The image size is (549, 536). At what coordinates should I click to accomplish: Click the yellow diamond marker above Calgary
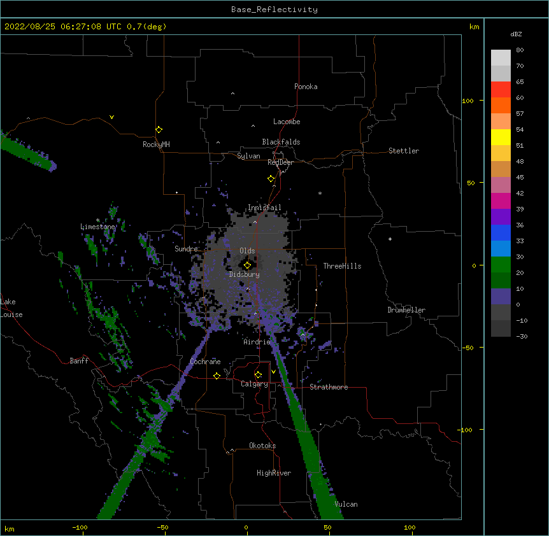pos(258,375)
